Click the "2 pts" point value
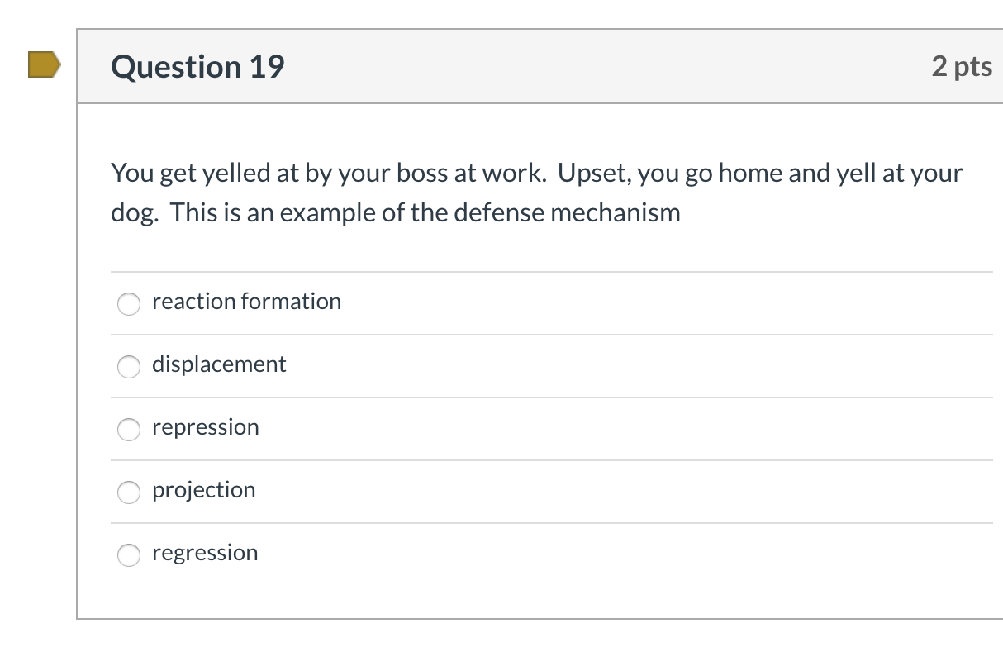The height and width of the screenshot is (671, 1003). pos(962,66)
